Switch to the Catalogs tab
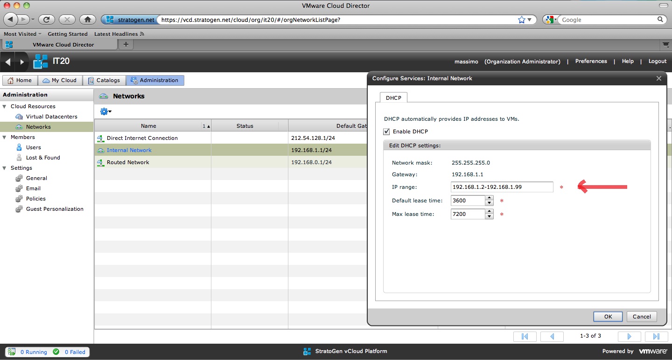This screenshot has width=672, height=360. pyautogui.click(x=104, y=80)
